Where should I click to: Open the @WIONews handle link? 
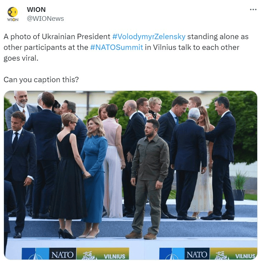(x=45, y=19)
